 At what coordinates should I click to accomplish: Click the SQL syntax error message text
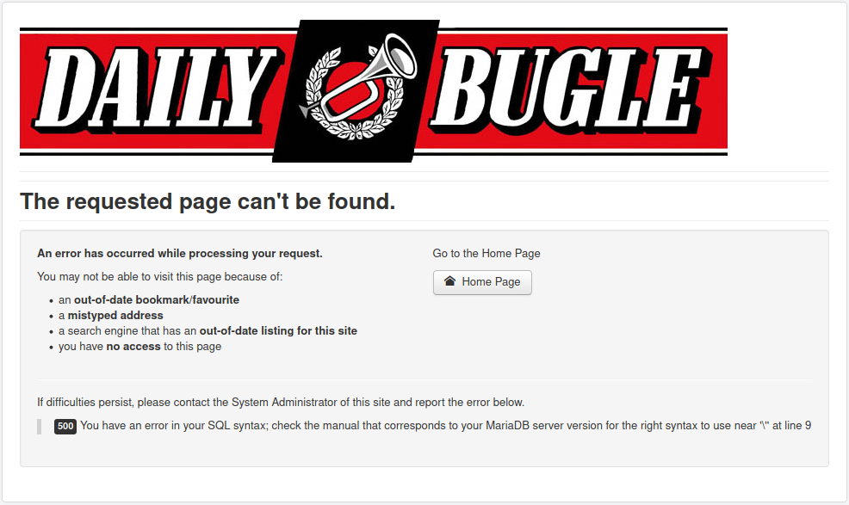coord(446,426)
